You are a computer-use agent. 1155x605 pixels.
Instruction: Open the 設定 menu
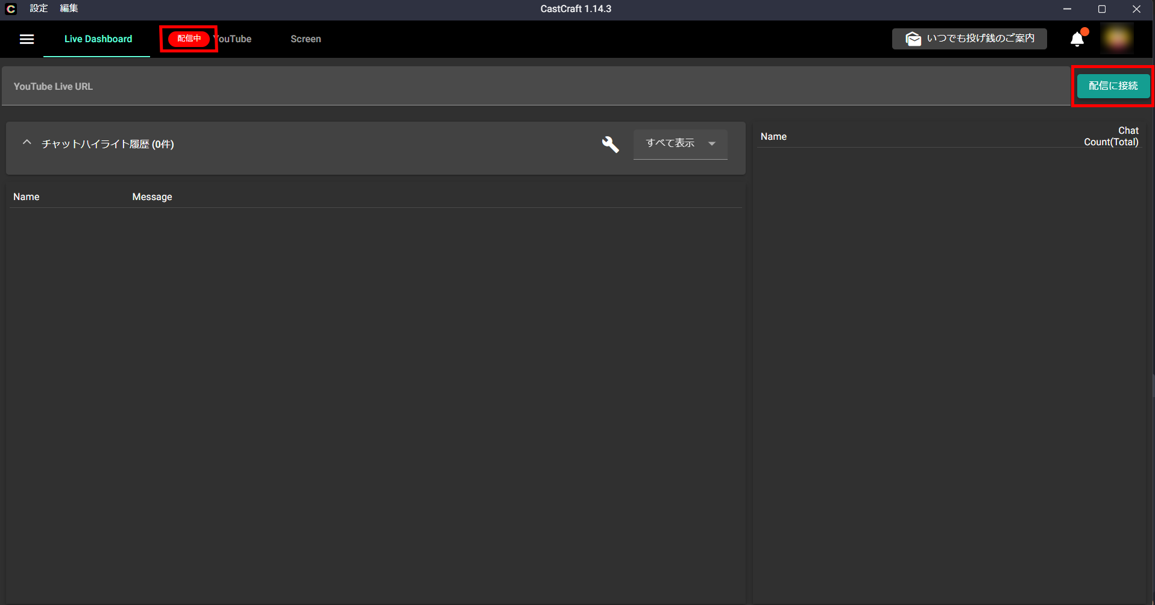(39, 8)
